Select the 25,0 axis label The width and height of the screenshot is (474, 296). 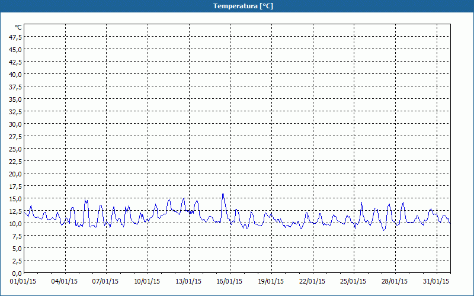(x=16, y=149)
